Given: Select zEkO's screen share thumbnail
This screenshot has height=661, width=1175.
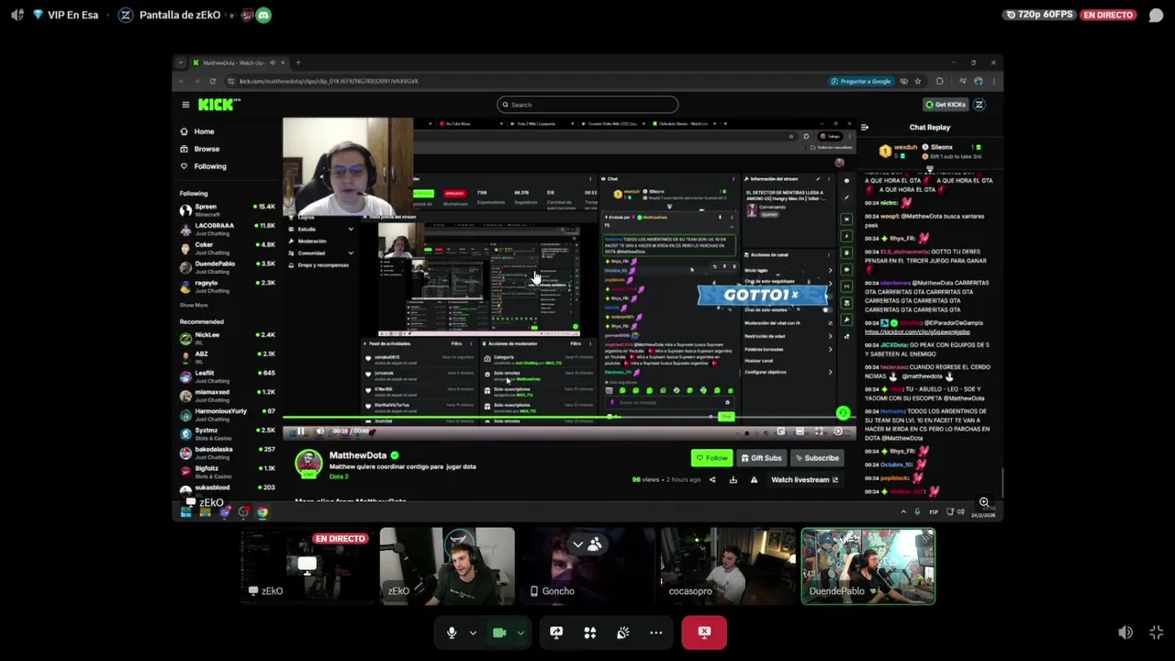Looking at the screenshot, I should click(308, 566).
